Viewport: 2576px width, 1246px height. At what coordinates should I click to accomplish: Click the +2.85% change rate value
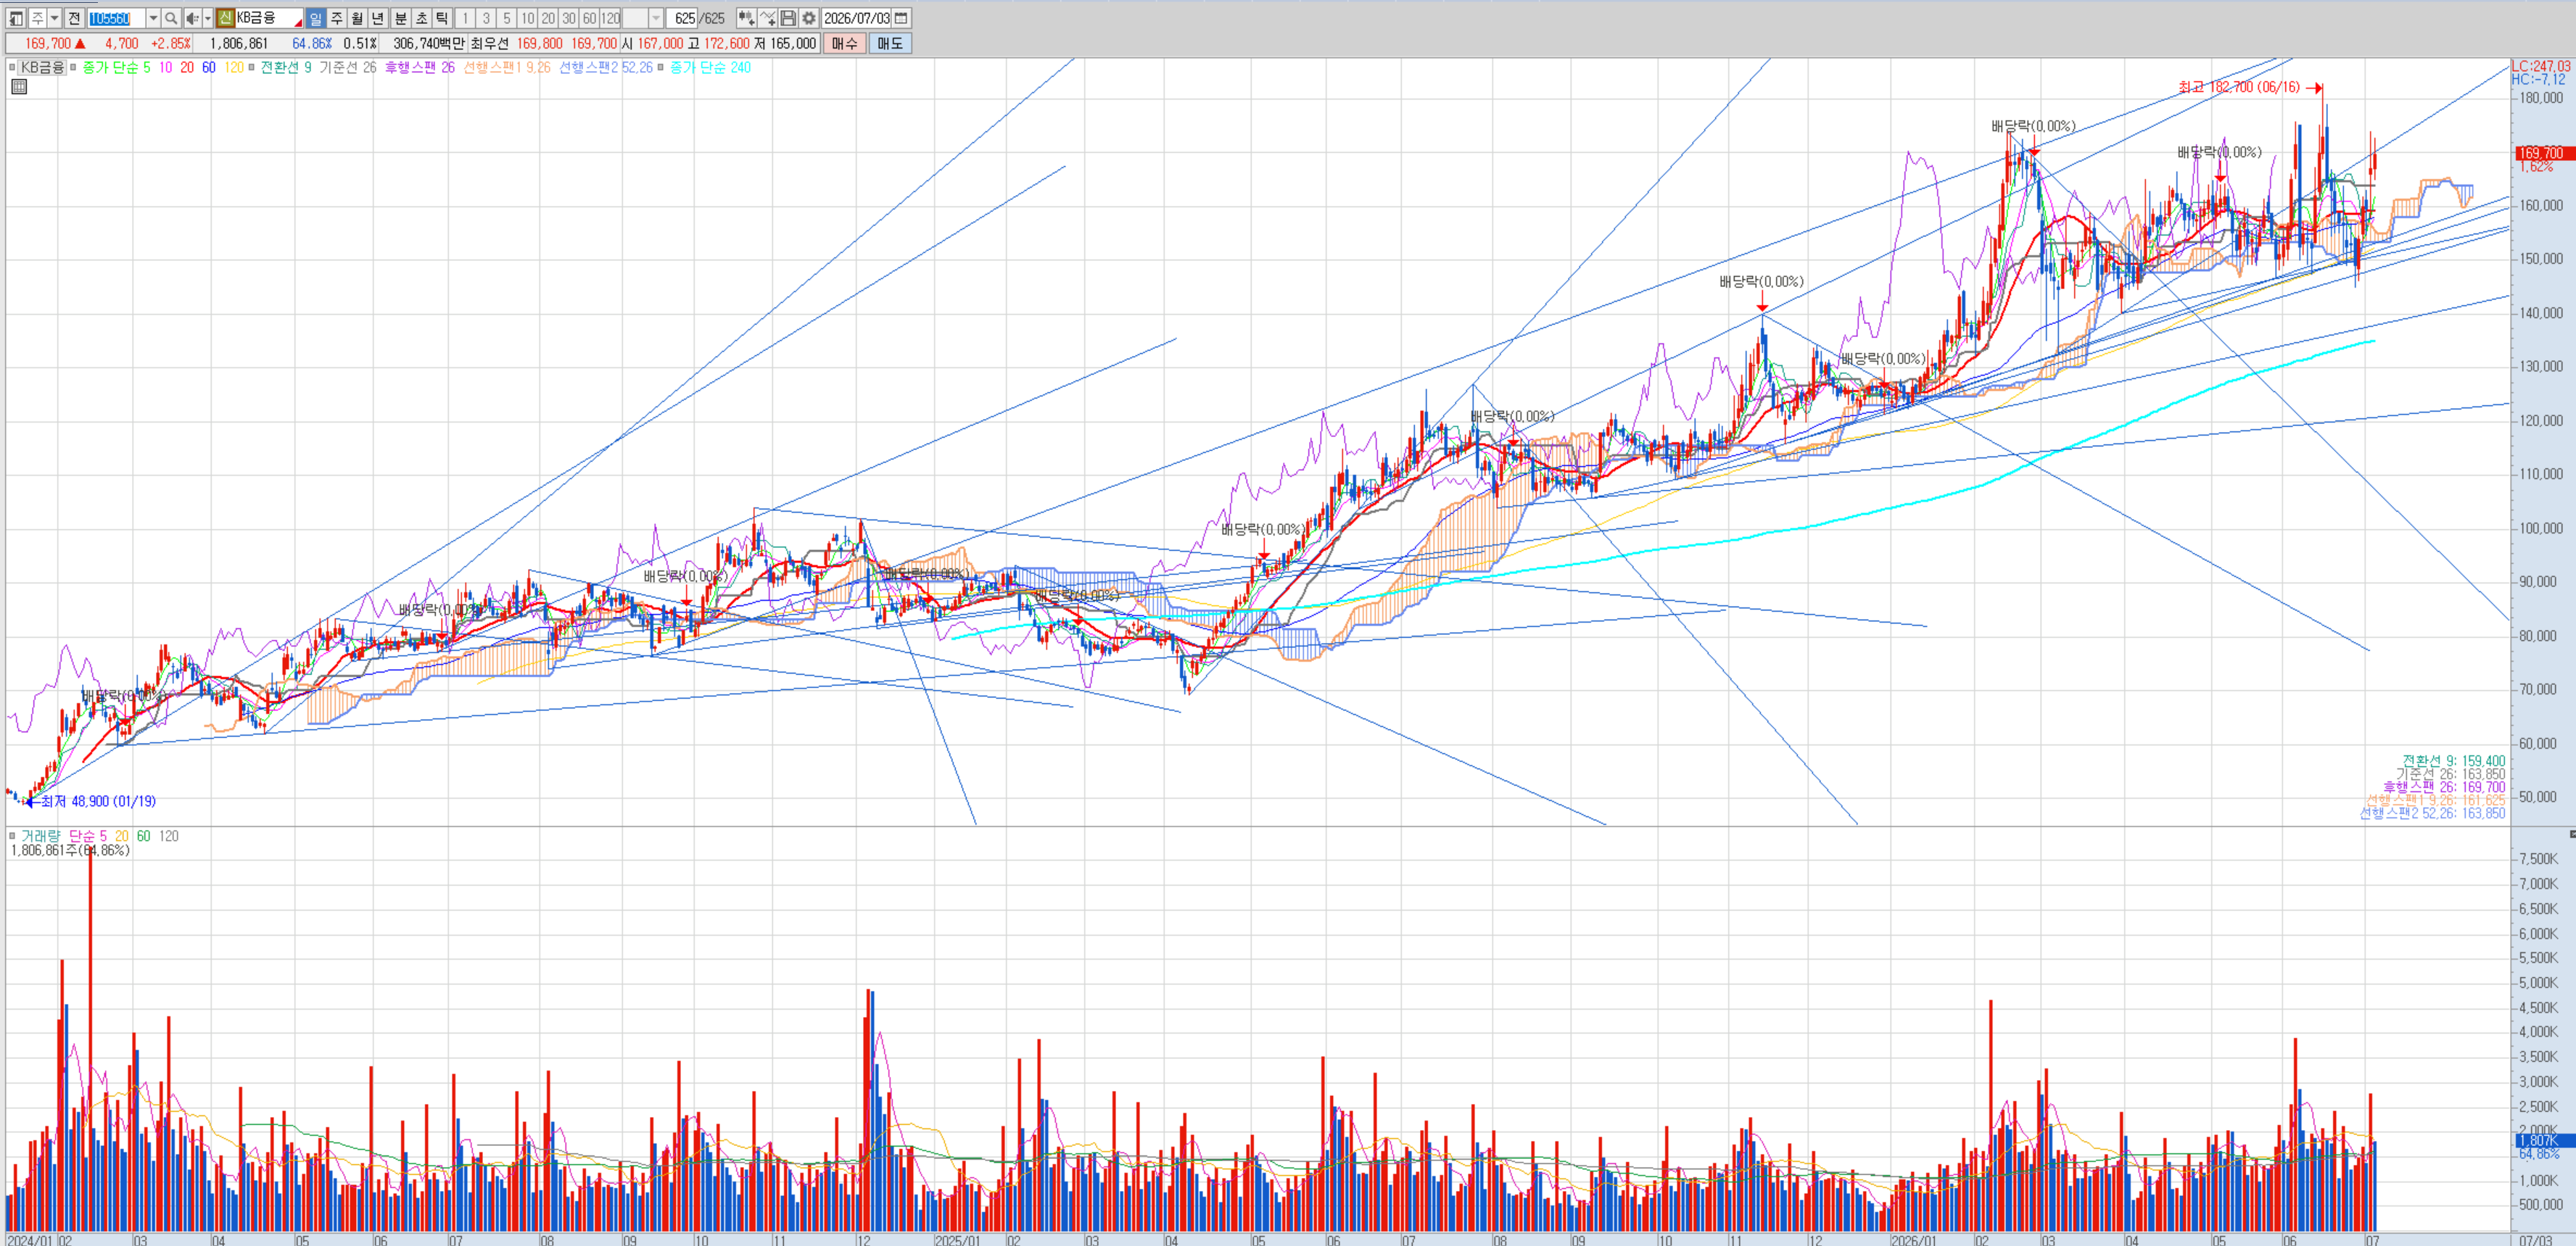171,43
